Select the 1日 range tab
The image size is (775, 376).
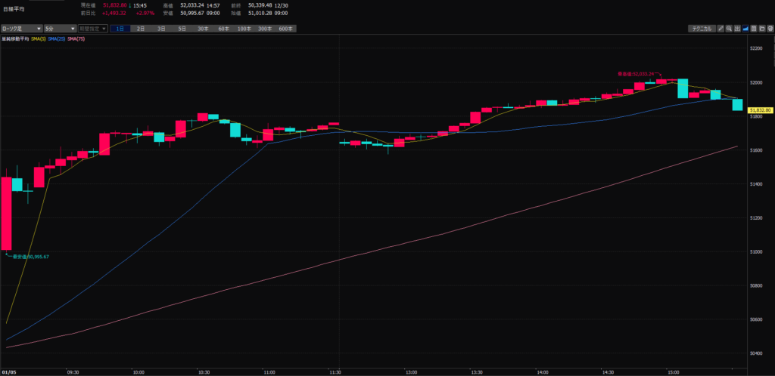coord(120,29)
